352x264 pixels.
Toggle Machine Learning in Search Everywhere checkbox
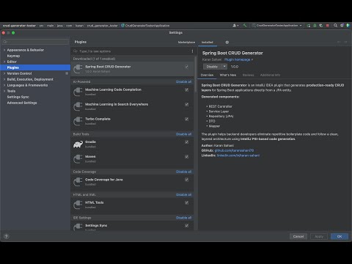click(186, 104)
